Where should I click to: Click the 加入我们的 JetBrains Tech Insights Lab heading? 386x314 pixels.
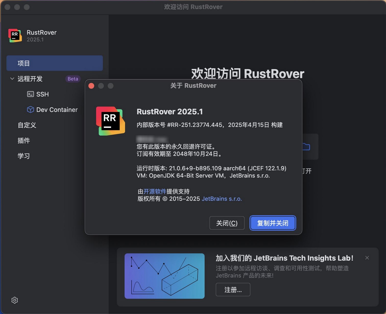pos(284,258)
